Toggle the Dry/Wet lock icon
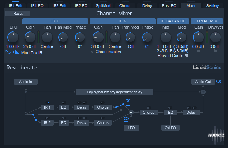Screen dimensions: 228x148 click(215, 51)
